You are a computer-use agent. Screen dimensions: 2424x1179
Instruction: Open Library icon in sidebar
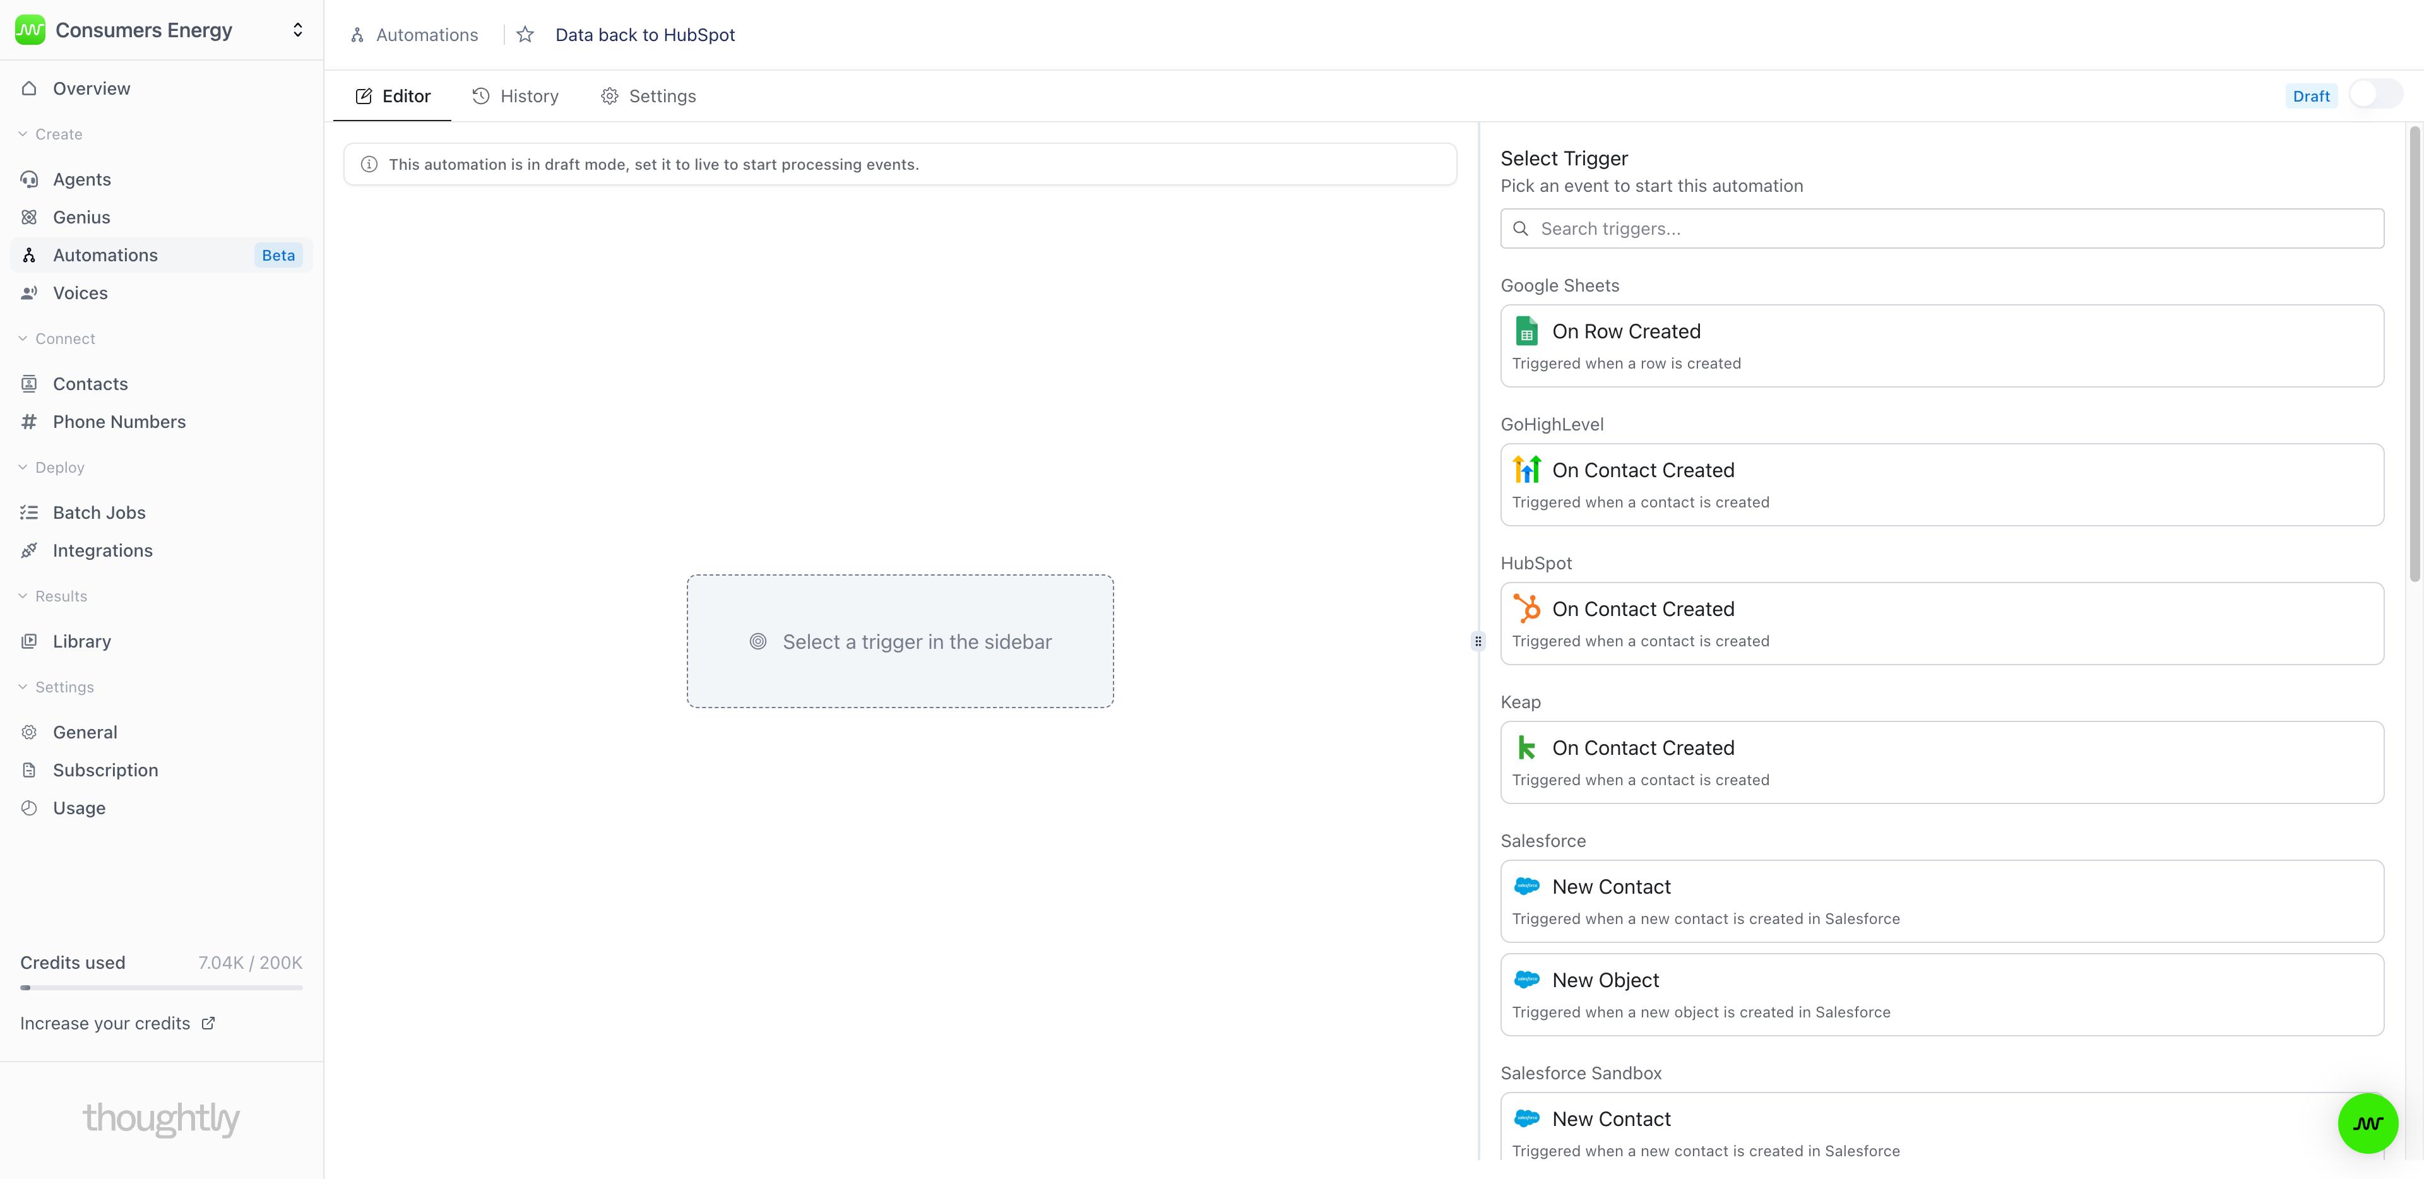pyautogui.click(x=29, y=642)
